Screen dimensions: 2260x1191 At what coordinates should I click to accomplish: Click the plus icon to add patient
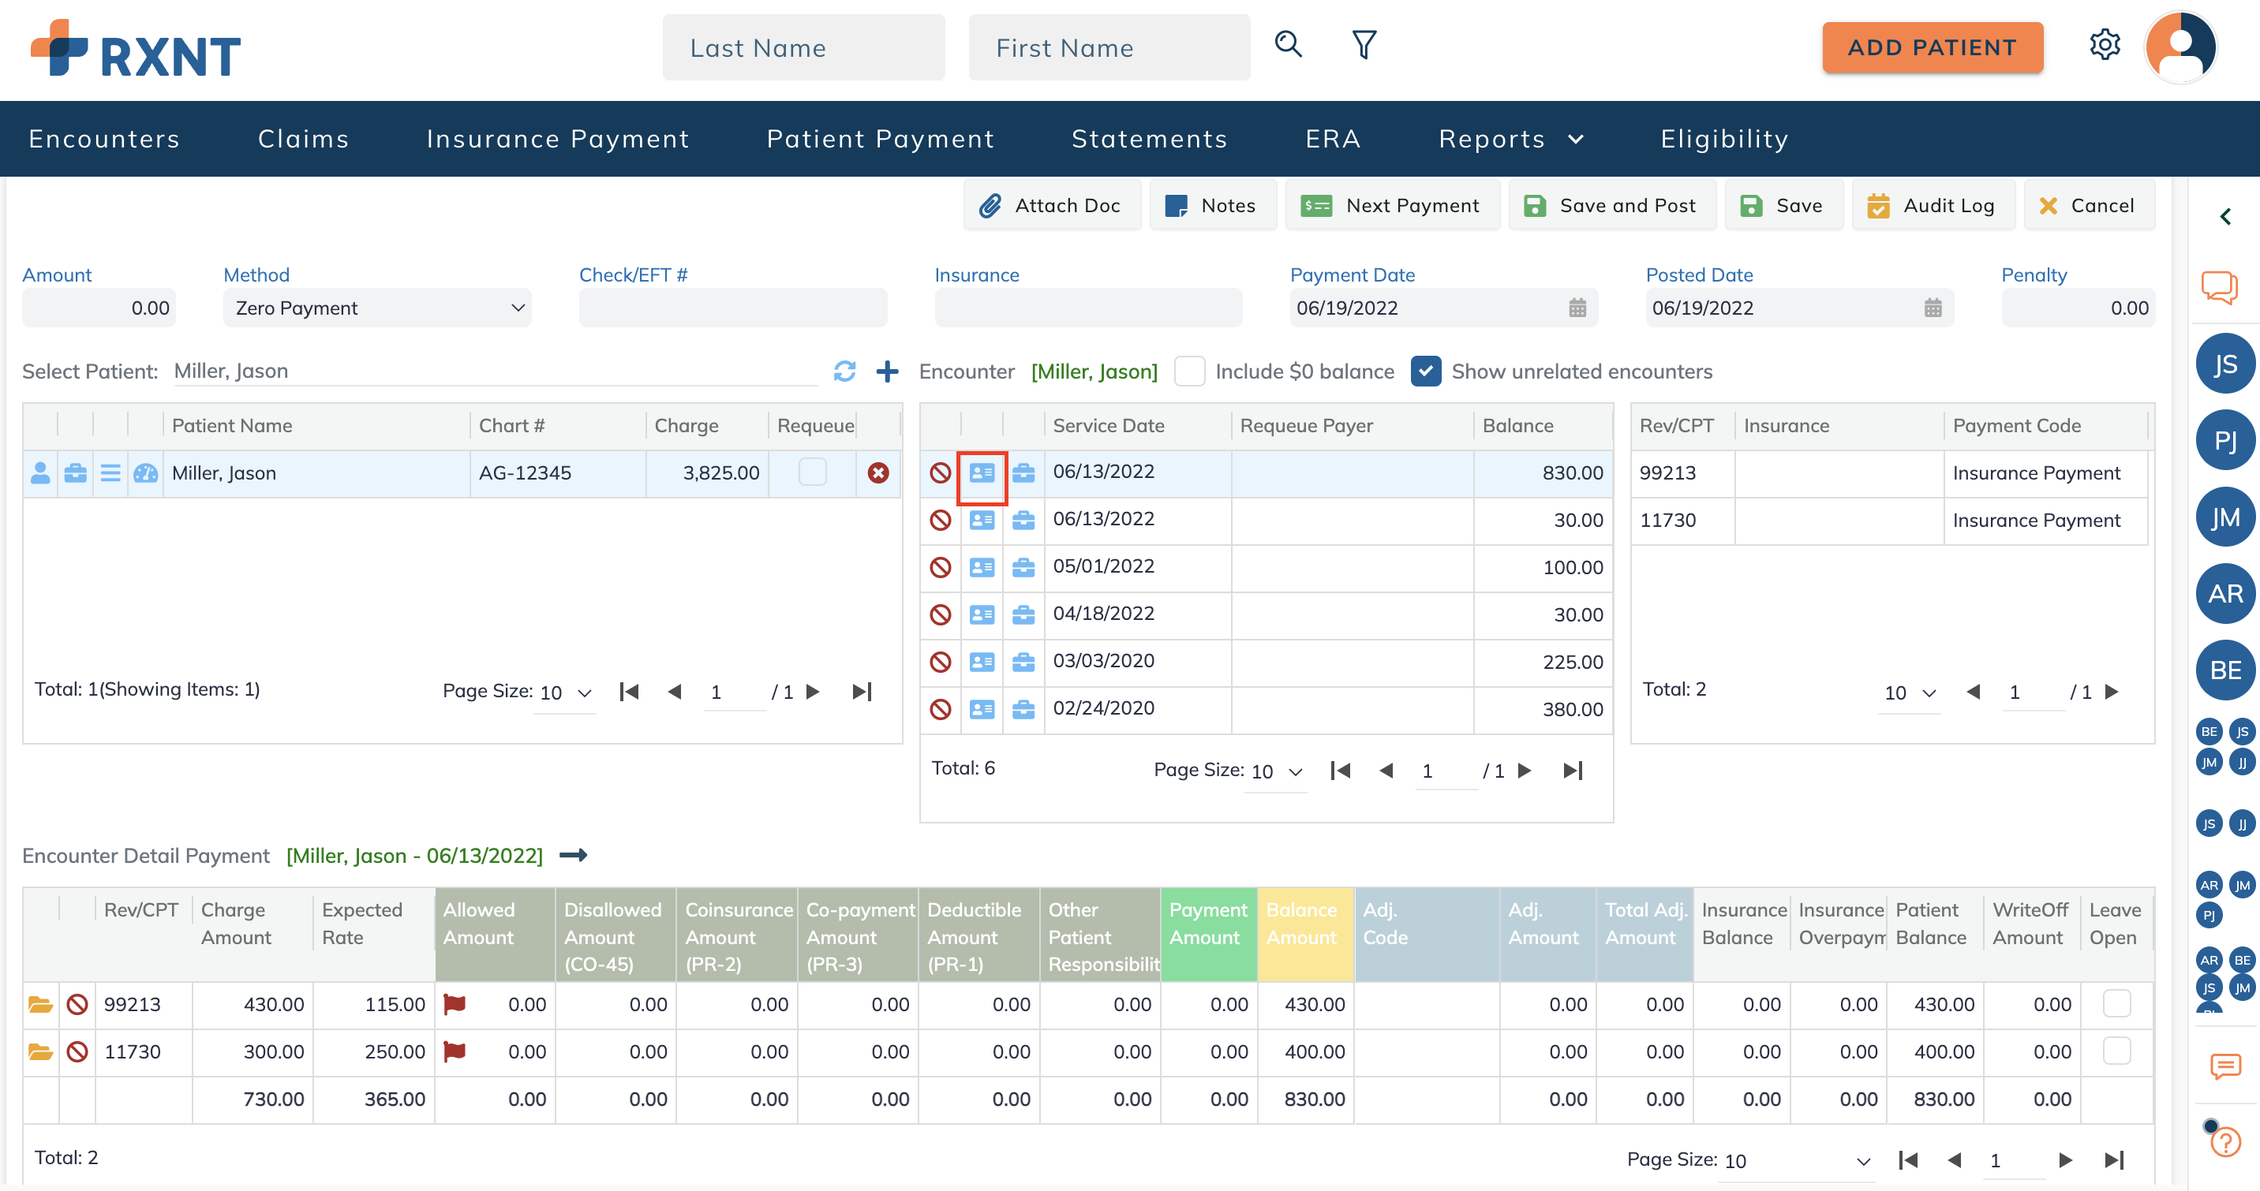[887, 371]
